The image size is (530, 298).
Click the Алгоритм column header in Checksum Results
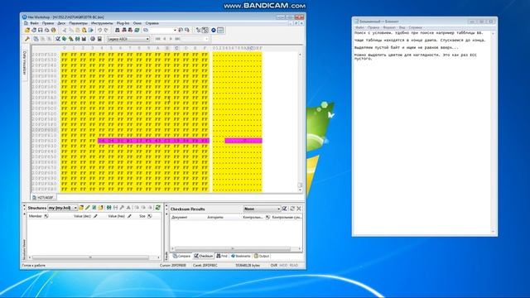[x=215, y=217]
